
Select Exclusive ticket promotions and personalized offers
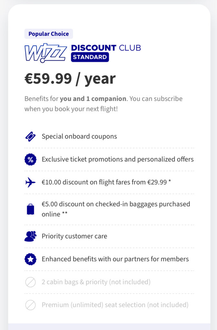pos(118,159)
